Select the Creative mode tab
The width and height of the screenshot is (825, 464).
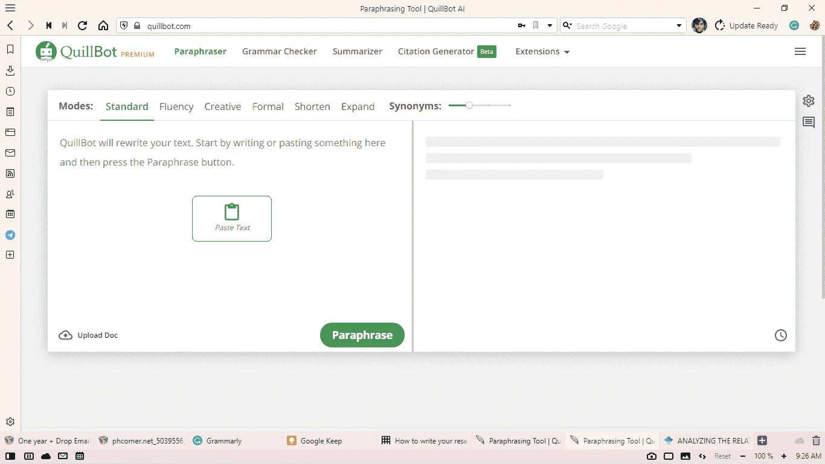pyautogui.click(x=223, y=106)
